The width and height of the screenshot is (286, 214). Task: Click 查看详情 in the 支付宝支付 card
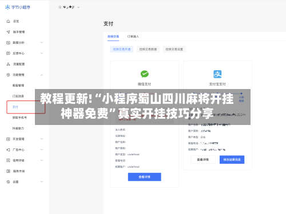pyautogui.click(x=203, y=160)
